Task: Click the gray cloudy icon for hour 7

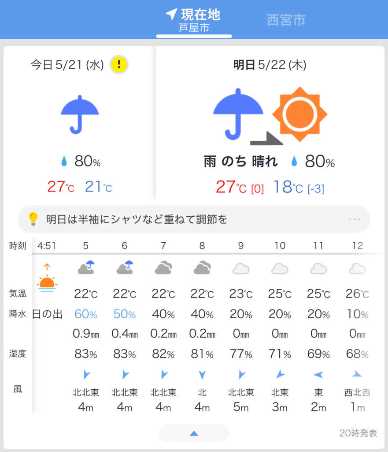Action: coord(163,267)
